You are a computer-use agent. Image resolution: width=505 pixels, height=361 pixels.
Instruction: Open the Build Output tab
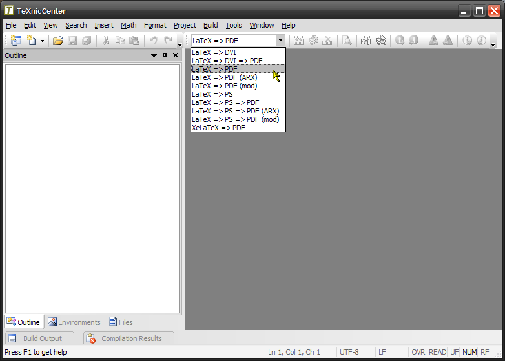[39, 338]
